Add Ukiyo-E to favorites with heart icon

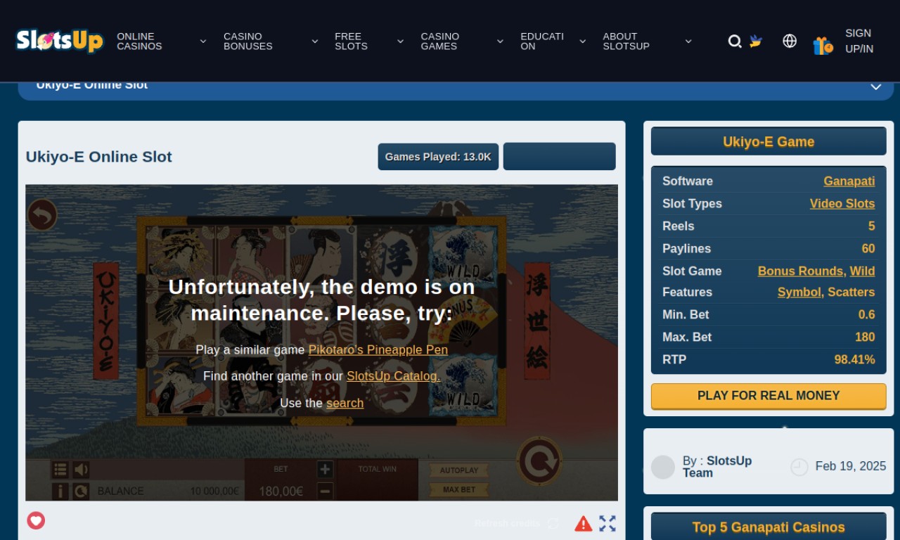(36, 520)
